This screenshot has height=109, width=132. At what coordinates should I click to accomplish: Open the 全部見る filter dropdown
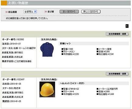pos(30,12)
